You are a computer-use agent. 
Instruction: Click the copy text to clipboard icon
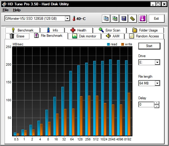click(106, 19)
